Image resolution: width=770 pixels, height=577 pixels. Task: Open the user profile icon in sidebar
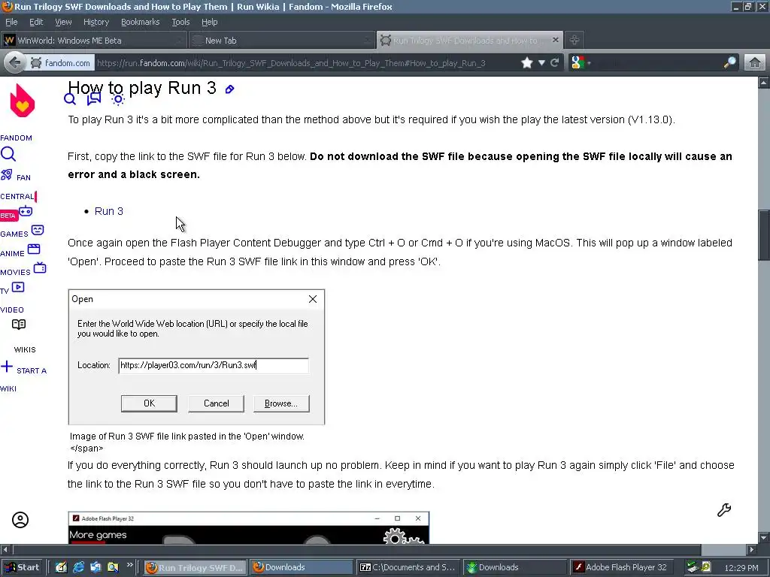(20, 520)
